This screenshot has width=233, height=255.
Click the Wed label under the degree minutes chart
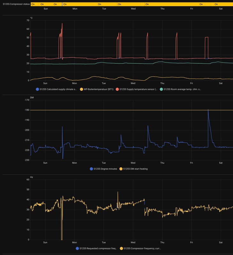tap(133, 163)
